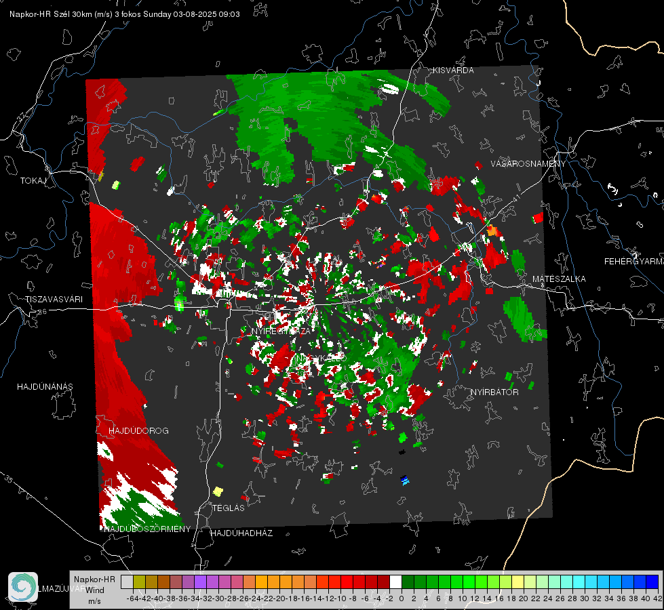Image resolution: width=664 pixels, height=610 pixels.
Task: Select the HAJDÚNÁNÁS city label
Action: tap(45, 386)
